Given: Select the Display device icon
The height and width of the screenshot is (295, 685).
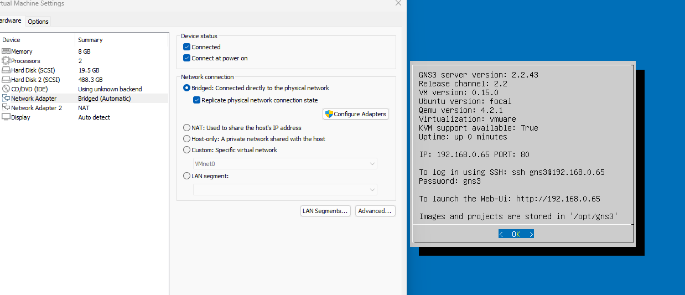Looking at the screenshot, I should (6, 117).
